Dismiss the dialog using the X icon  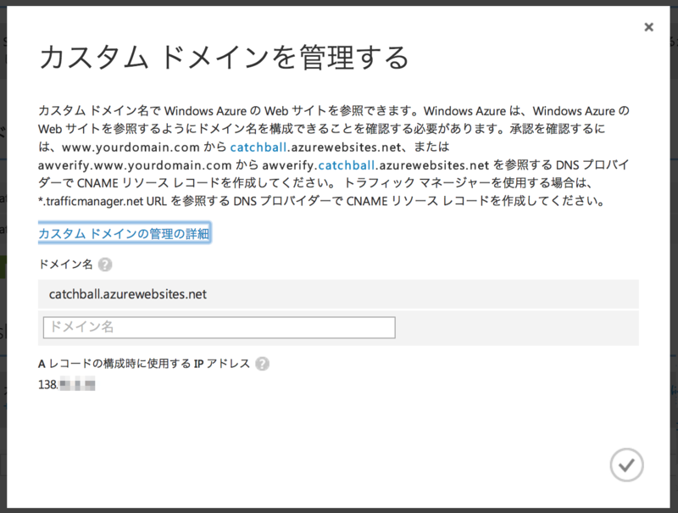pos(649,26)
